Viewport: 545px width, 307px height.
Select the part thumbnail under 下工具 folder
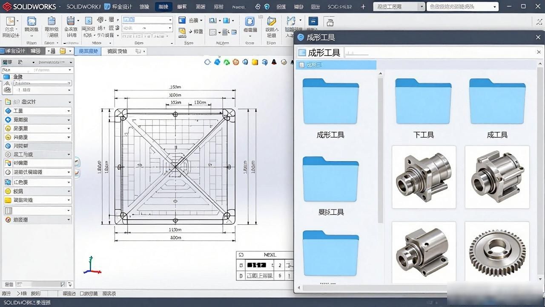424,177
